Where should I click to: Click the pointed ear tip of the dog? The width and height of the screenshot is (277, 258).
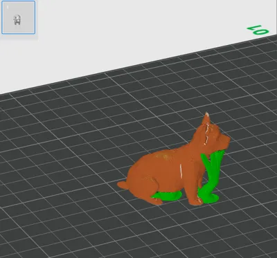point(207,115)
